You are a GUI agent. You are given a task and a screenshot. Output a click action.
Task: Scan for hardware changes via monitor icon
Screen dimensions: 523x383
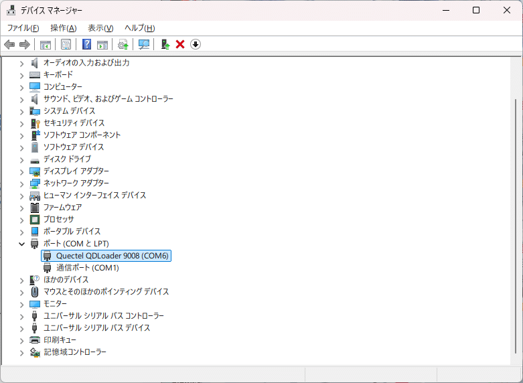144,44
